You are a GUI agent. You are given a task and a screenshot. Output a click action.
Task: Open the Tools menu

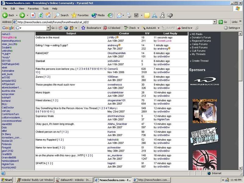(x=46, y=9)
